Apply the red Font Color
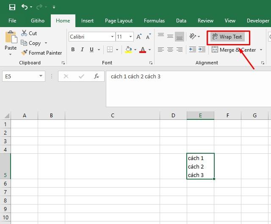The image size is (271, 224). click(x=143, y=50)
